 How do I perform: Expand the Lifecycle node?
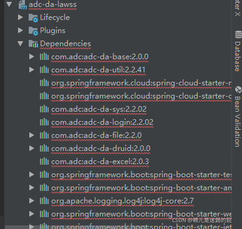tap(21, 17)
